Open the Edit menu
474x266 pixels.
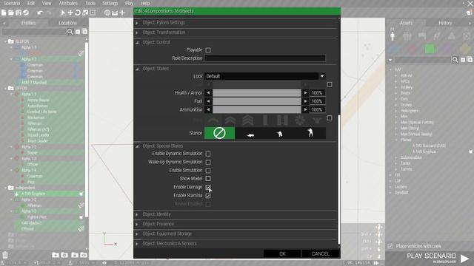[31, 3]
